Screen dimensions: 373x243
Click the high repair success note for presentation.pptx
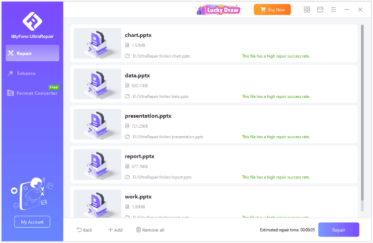276,137
